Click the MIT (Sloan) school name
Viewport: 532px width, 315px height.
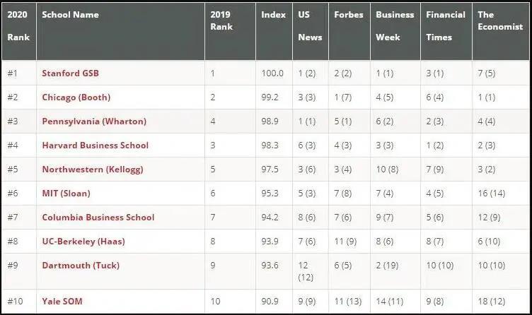(66, 193)
